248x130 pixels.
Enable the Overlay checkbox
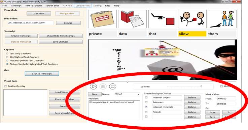click(6, 86)
